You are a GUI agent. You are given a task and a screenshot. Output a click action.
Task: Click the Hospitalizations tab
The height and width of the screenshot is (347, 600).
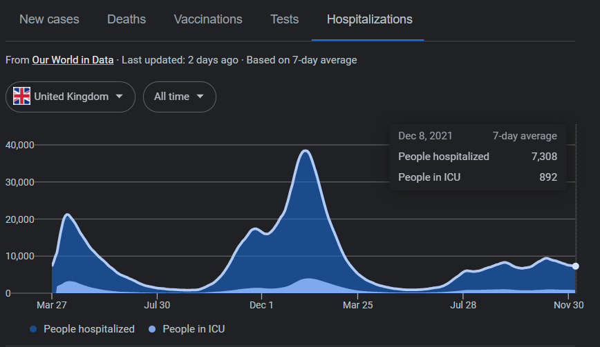pyautogui.click(x=369, y=19)
